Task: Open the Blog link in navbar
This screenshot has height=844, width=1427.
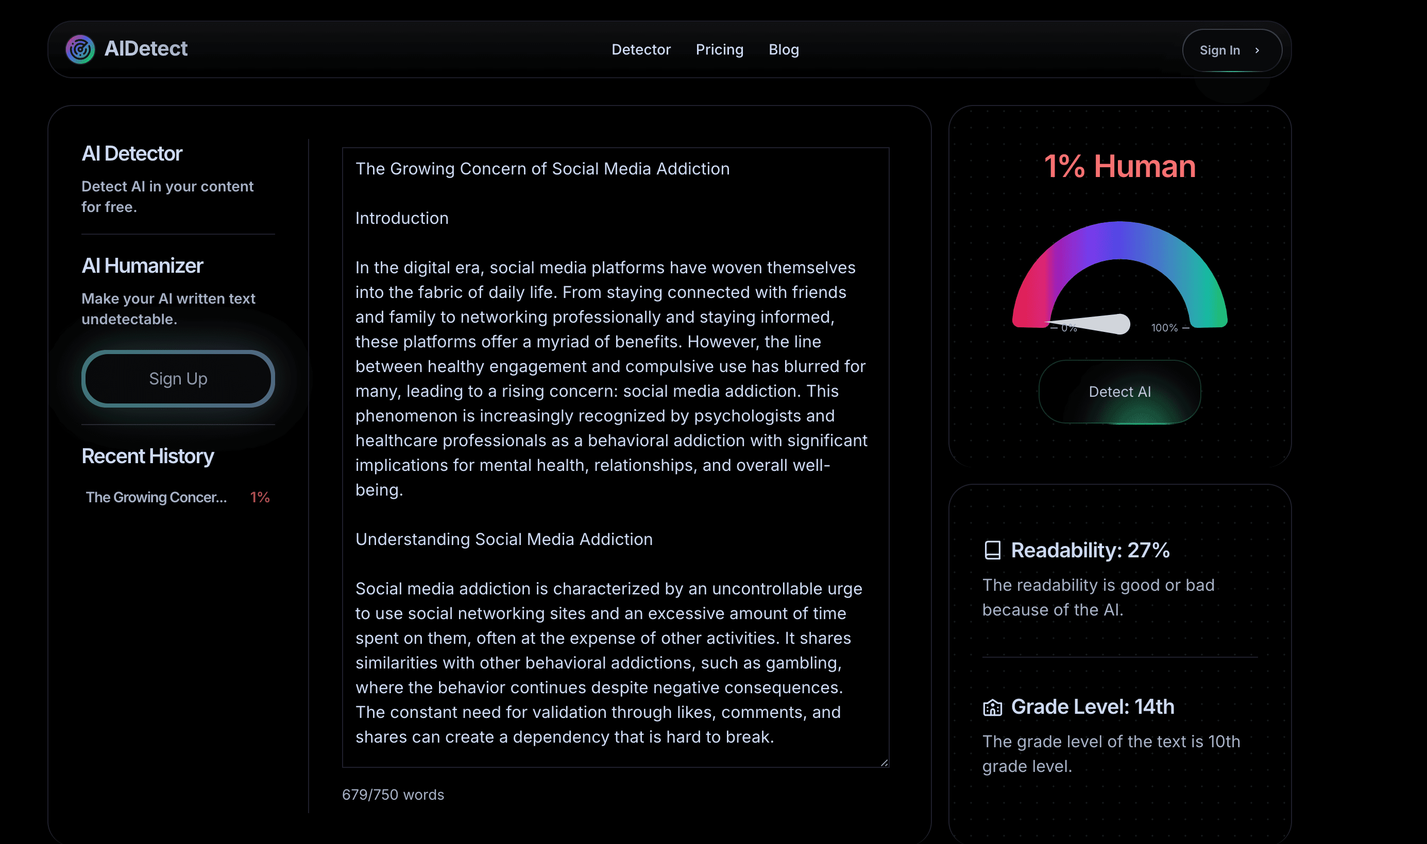Action: pos(783,49)
